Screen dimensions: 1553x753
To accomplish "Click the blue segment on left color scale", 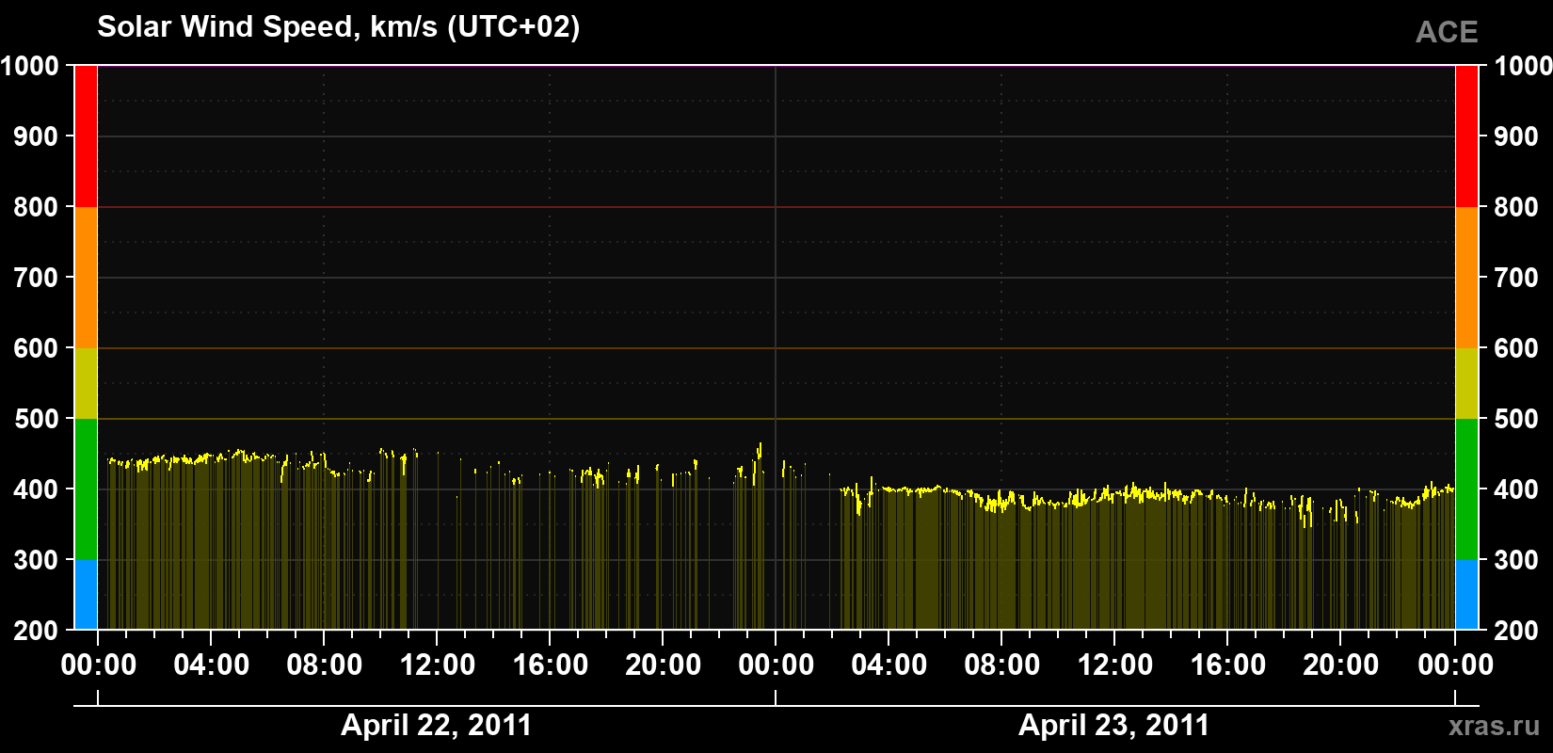I will (86, 595).
